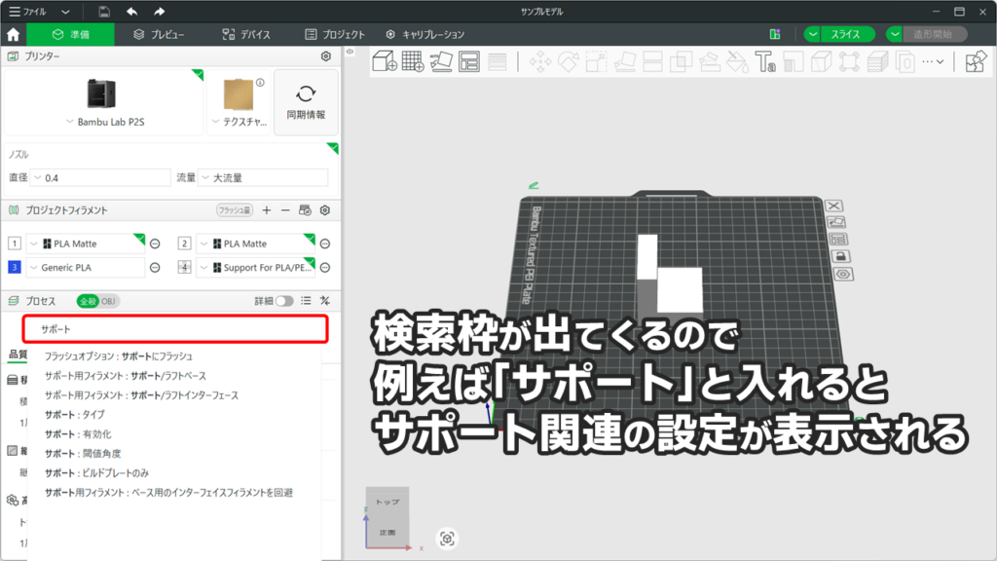Click the plate lock icon
Viewport: 997px width, 561px height.
(836, 256)
